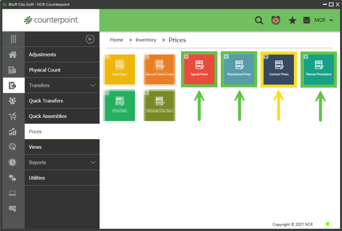342x231 pixels.
Task: Expand the Transfers submenu
Action: tap(62, 85)
